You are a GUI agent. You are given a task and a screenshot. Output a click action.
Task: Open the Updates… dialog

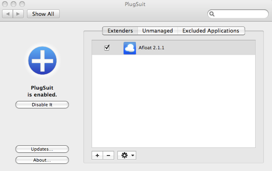pos(42,149)
